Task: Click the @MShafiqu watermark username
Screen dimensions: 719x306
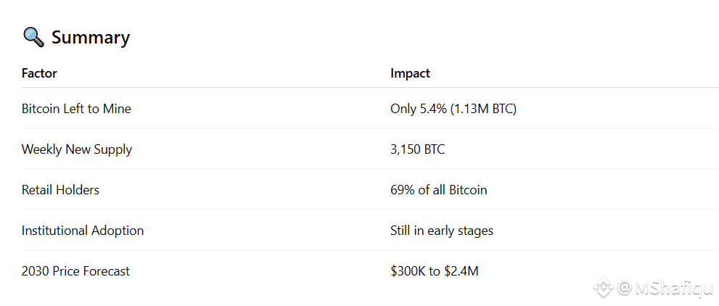Action: click(665, 289)
